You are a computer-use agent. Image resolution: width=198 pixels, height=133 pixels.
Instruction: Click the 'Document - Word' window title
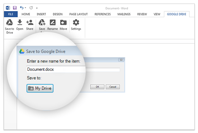pyautogui.click(x=117, y=8)
